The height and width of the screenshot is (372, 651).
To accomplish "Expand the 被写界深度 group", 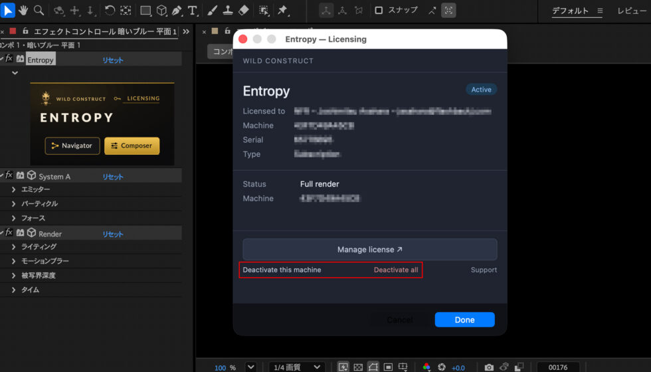I will click(x=14, y=275).
